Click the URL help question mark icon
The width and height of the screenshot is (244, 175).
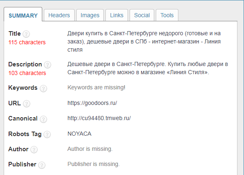(x=27, y=104)
